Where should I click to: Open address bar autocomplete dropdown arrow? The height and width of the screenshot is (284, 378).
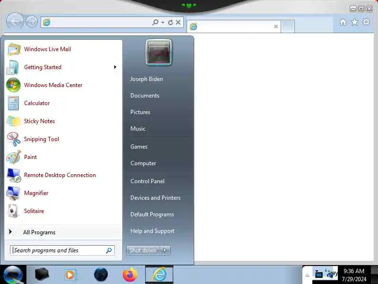click(163, 22)
